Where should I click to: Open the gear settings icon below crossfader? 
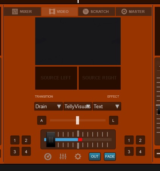coord(78,157)
